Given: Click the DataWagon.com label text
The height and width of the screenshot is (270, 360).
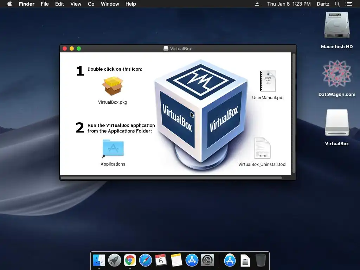Looking at the screenshot, I should pos(337,94).
